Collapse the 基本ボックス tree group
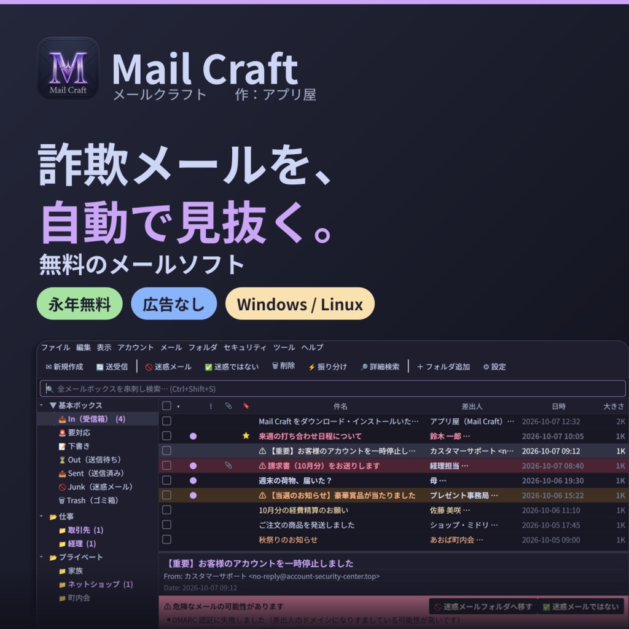This screenshot has height=629, width=629. [x=41, y=405]
